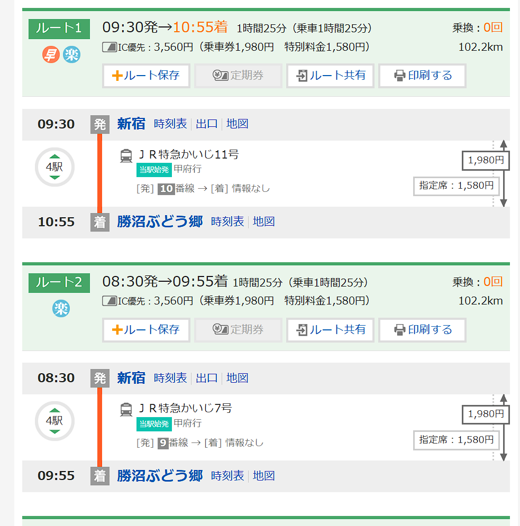Click the 1,980円 fare box in Route 2
This screenshot has width=520, height=526.
click(486, 414)
